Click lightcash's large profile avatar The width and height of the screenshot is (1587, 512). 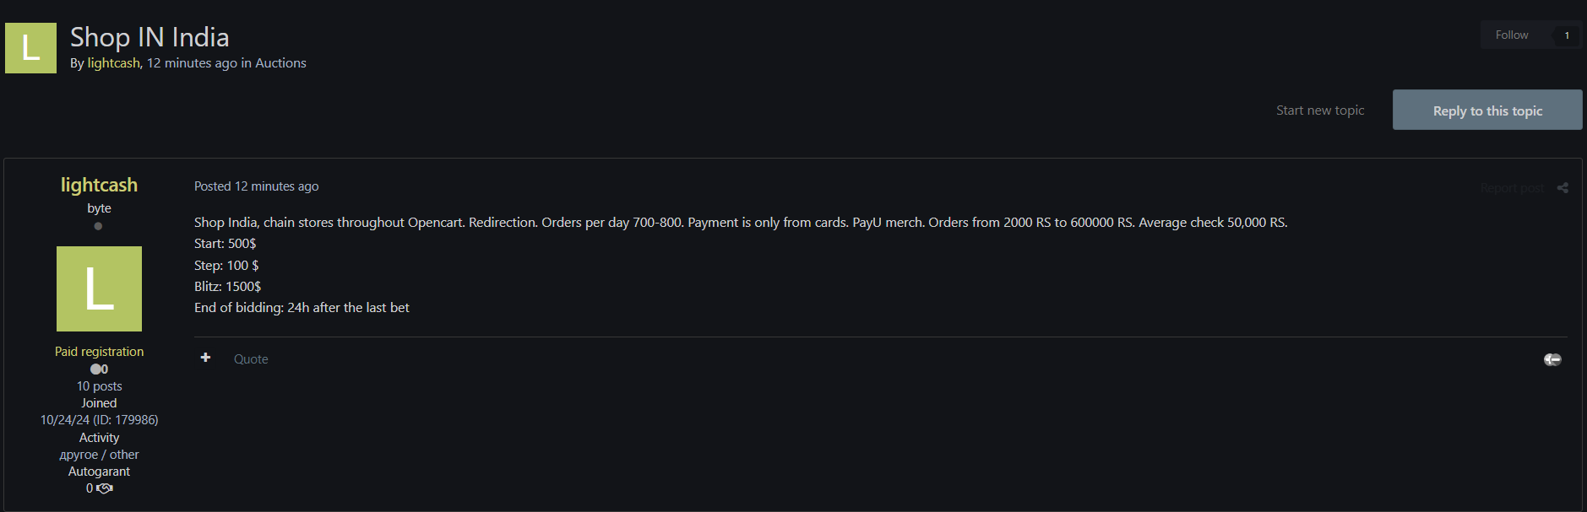[99, 288]
